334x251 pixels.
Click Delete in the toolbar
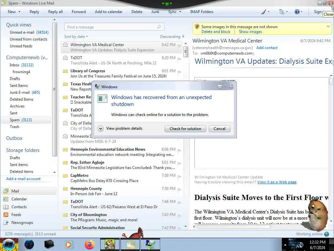[137, 12]
